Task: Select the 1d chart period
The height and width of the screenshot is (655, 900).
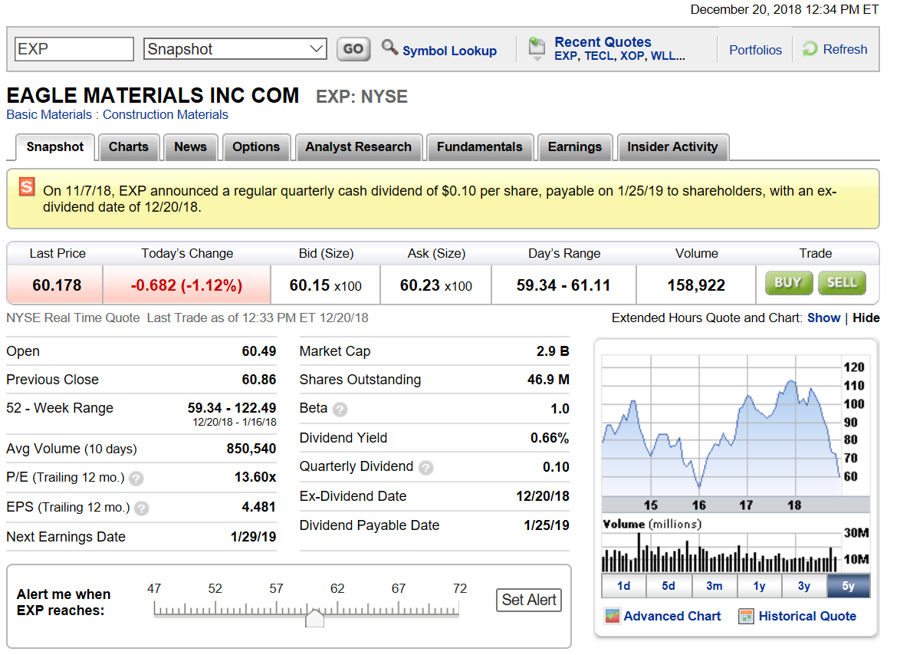Action: point(623,585)
